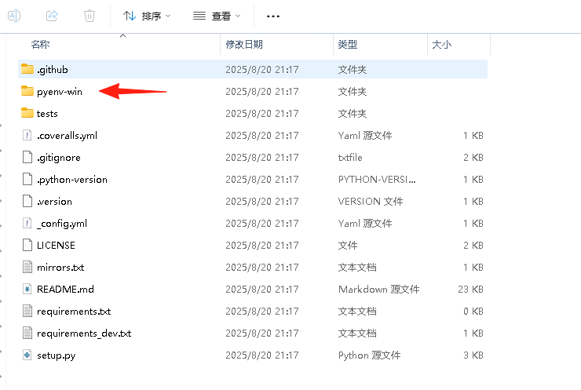This screenshot has width=581, height=390.
Task: Open the 排序 sort dropdown
Action: [x=147, y=16]
